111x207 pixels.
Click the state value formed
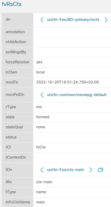tap(43, 117)
